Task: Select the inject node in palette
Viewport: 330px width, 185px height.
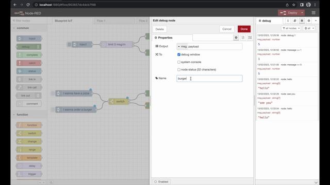Action: 29,39
